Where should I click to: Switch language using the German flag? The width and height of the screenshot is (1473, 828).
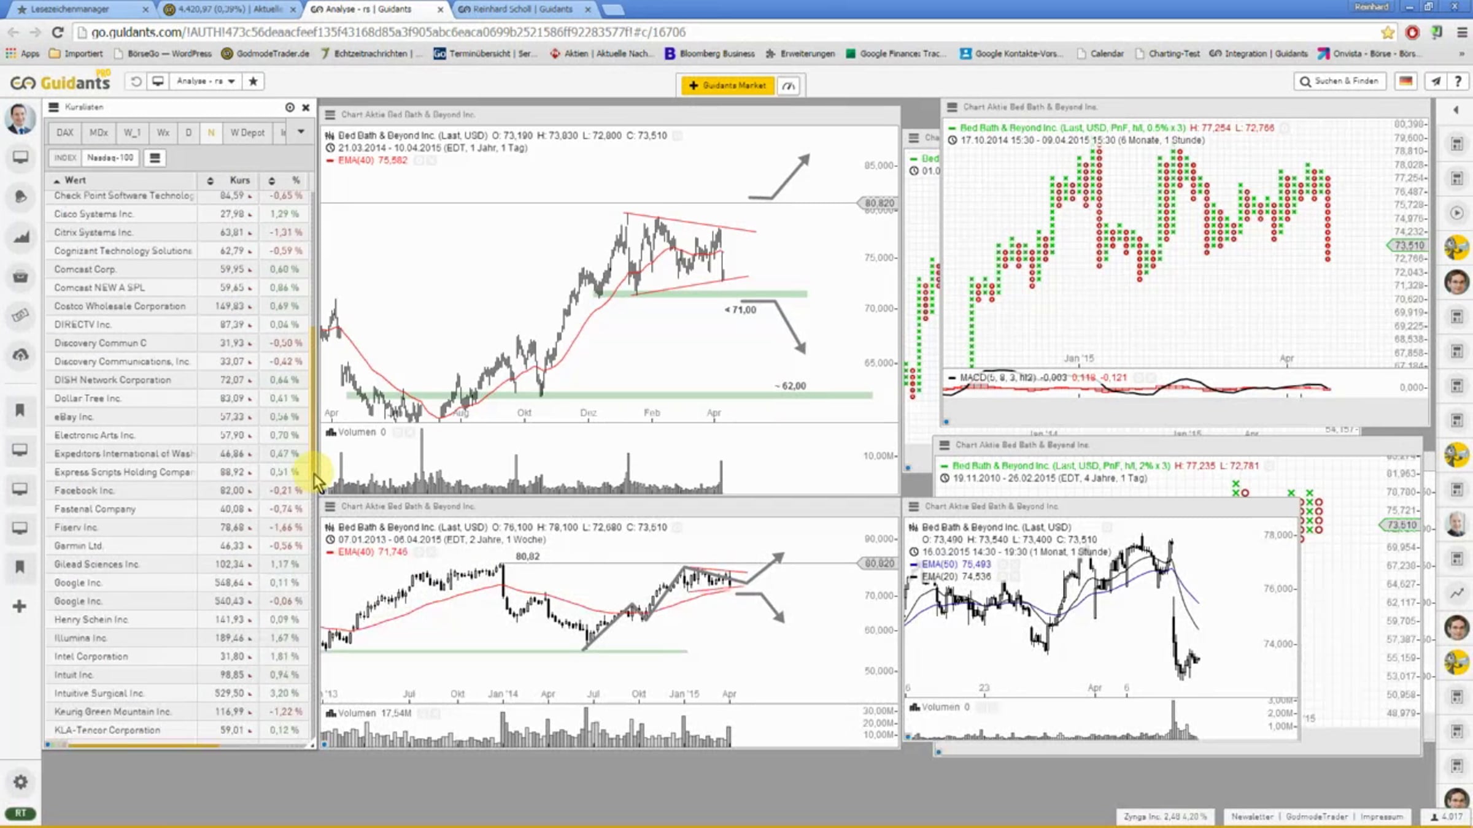click(x=1406, y=81)
